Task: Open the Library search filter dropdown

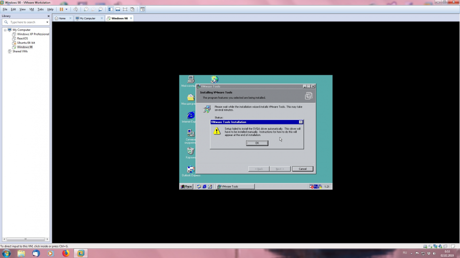Action: tap(47, 22)
